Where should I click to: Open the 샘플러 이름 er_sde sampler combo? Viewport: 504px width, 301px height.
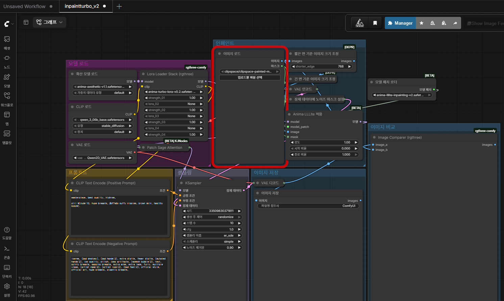click(x=212, y=236)
